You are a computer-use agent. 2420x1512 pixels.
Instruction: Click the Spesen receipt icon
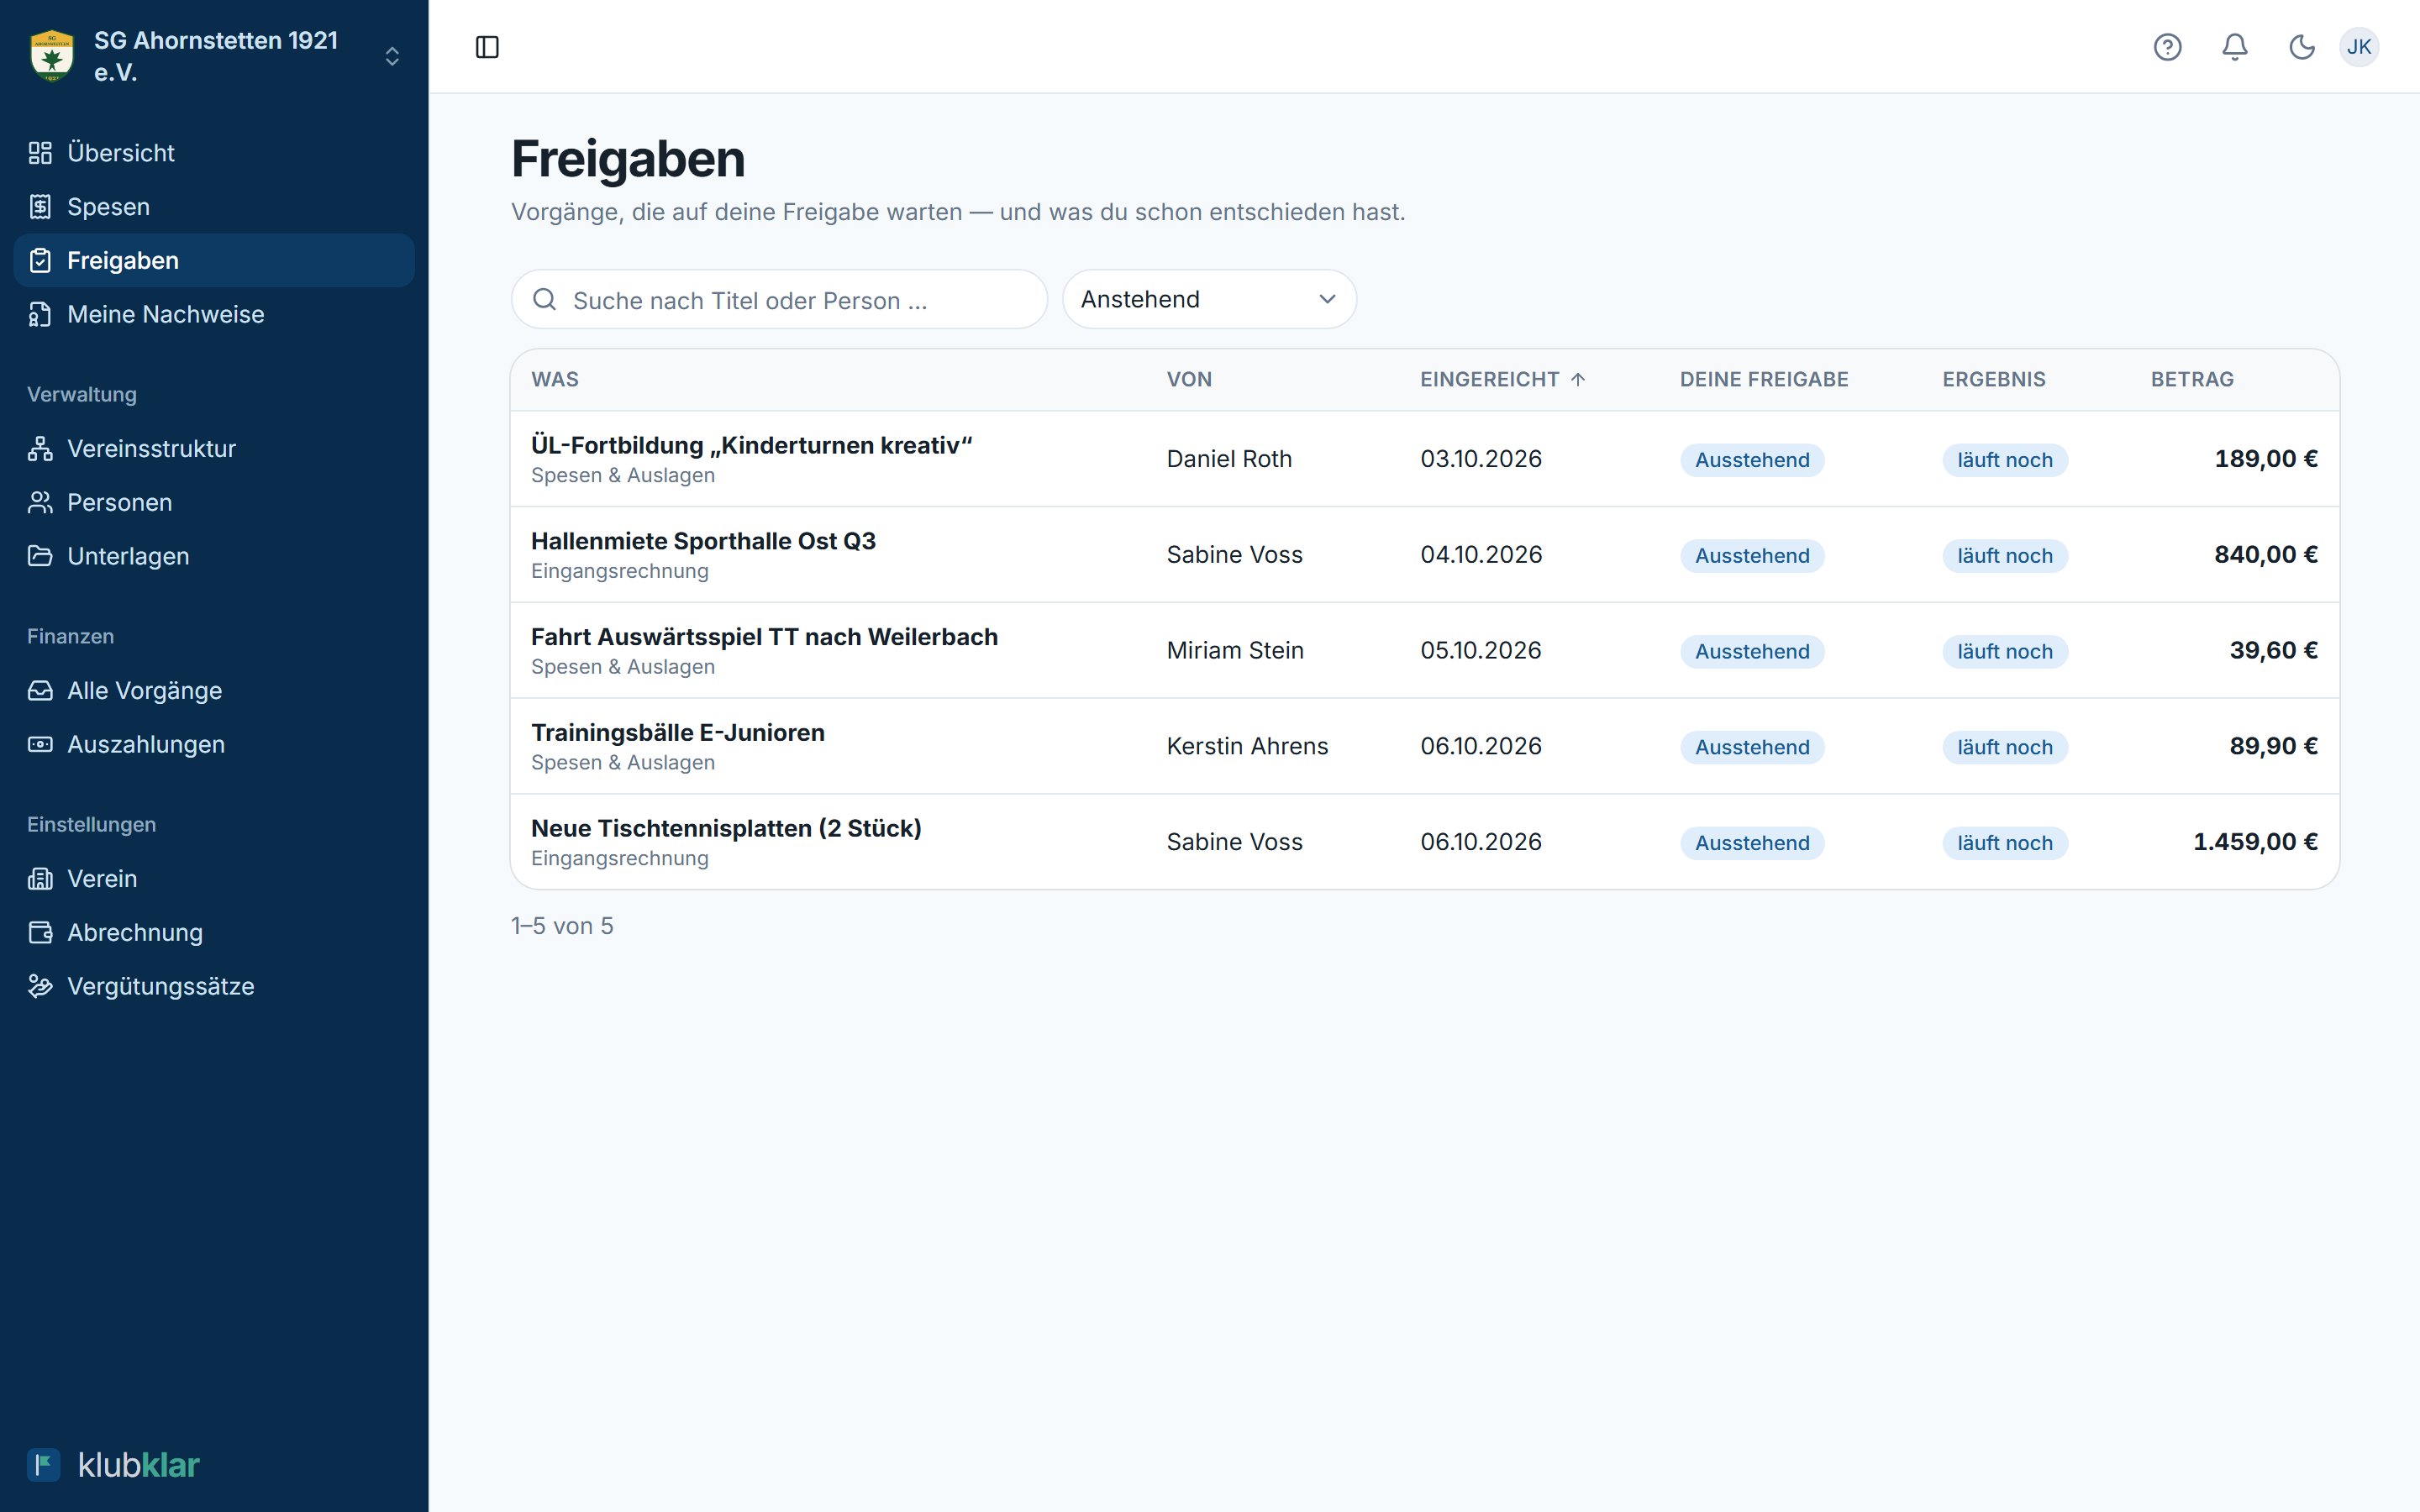click(x=40, y=207)
